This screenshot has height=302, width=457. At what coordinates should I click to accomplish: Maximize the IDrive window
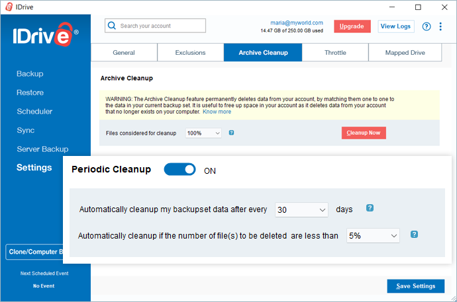coord(418,7)
